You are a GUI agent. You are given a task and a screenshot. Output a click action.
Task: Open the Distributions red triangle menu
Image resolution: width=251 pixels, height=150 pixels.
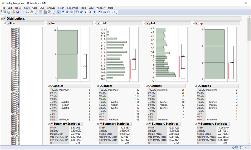[5, 19]
